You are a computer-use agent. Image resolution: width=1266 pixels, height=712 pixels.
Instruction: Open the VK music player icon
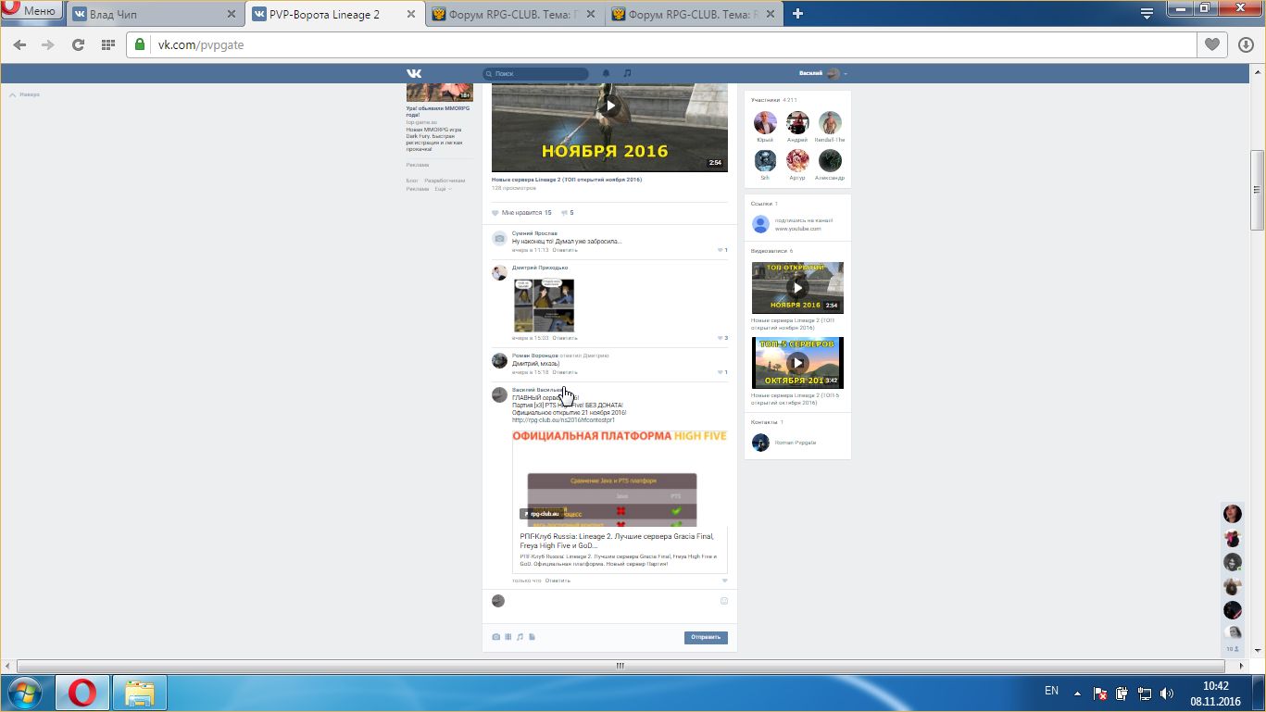[x=627, y=73]
